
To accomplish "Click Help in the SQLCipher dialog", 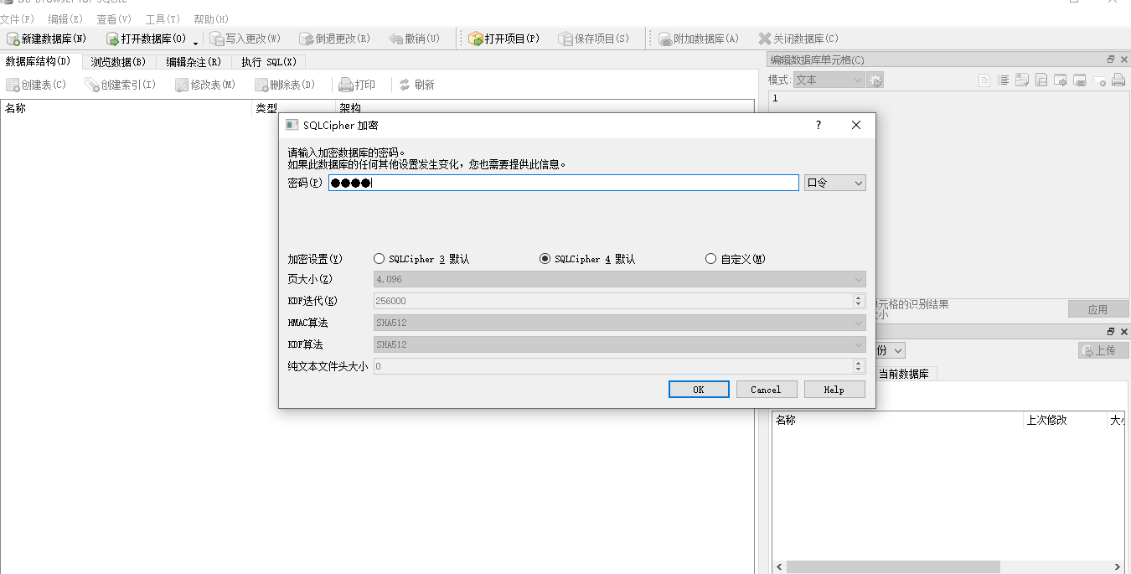I will [x=834, y=390].
